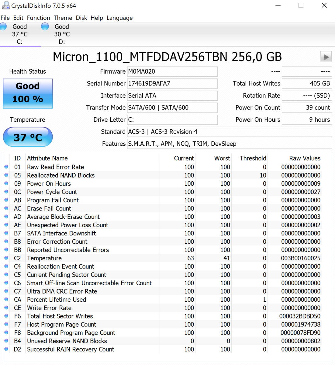
Task: Click the status dot for Program Fail Count
Action: (x=6, y=200)
